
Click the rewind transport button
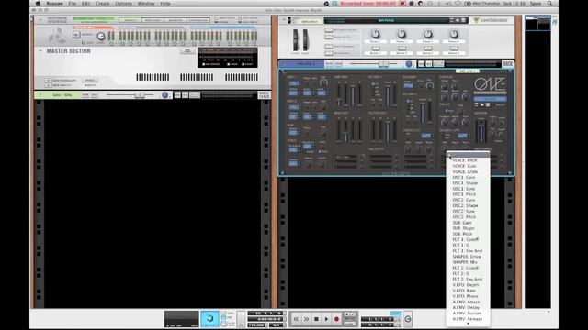(296, 319)
